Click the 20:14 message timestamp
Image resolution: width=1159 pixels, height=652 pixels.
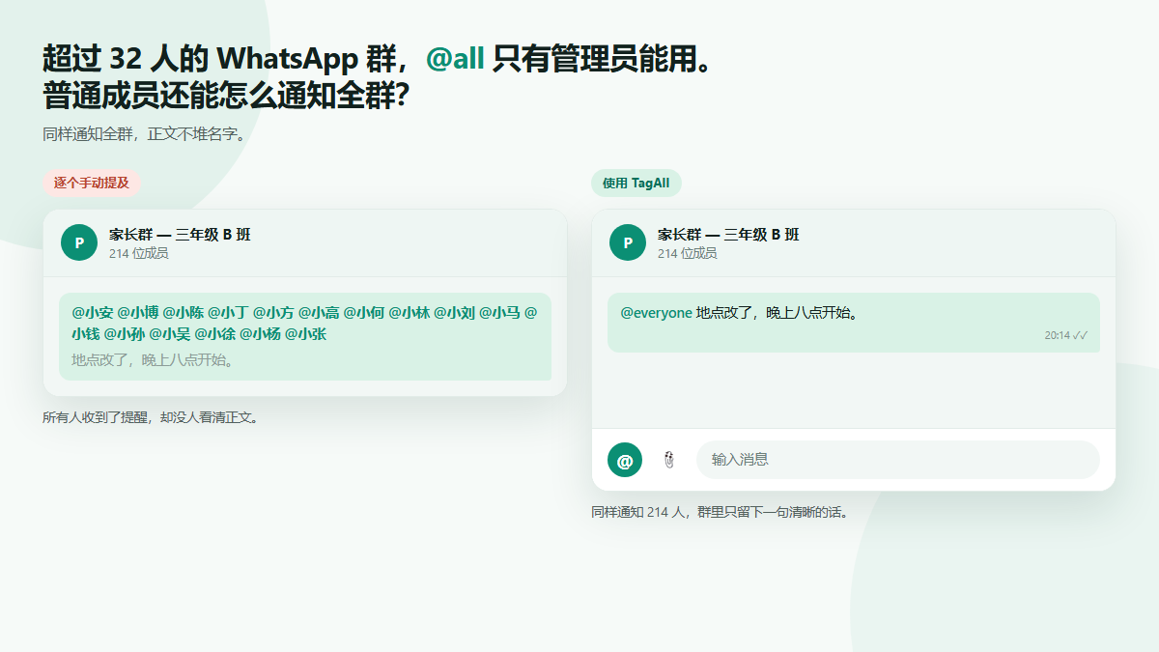[1058, 335]
